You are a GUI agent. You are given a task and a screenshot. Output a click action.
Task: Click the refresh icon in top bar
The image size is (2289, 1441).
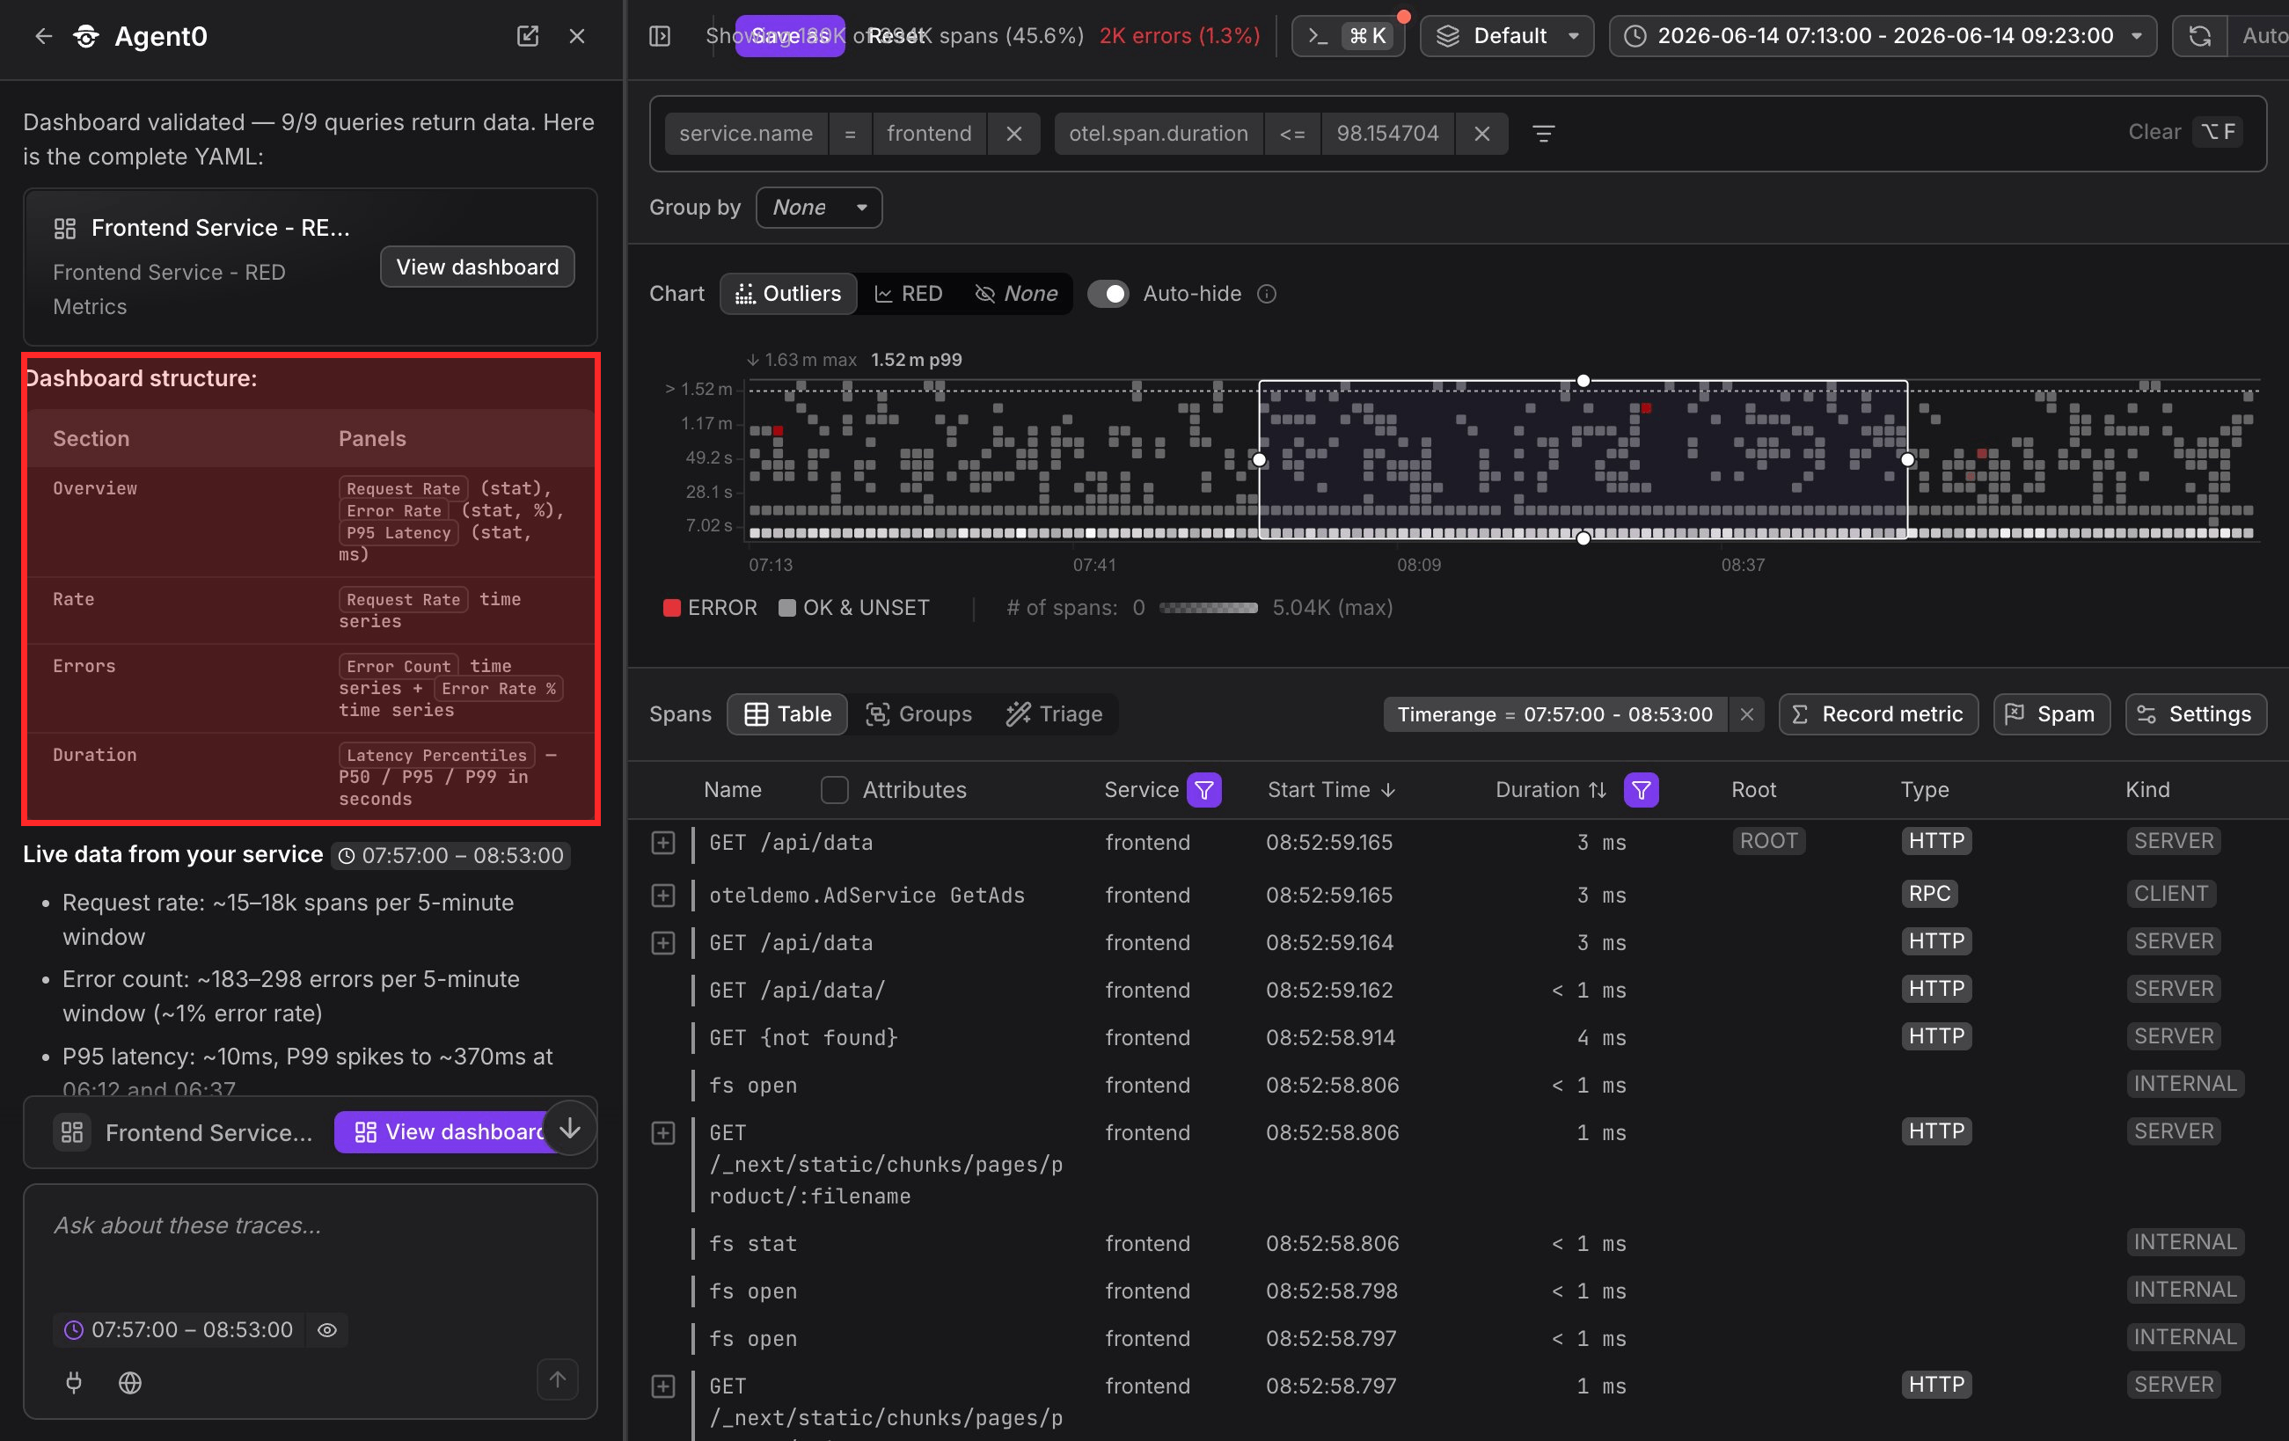coord(2199,36)
